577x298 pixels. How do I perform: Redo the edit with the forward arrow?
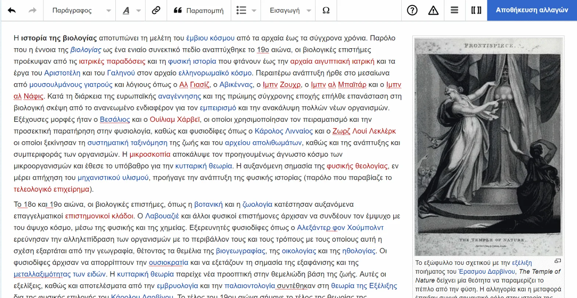pyautogui.click(x=33, y=10)
